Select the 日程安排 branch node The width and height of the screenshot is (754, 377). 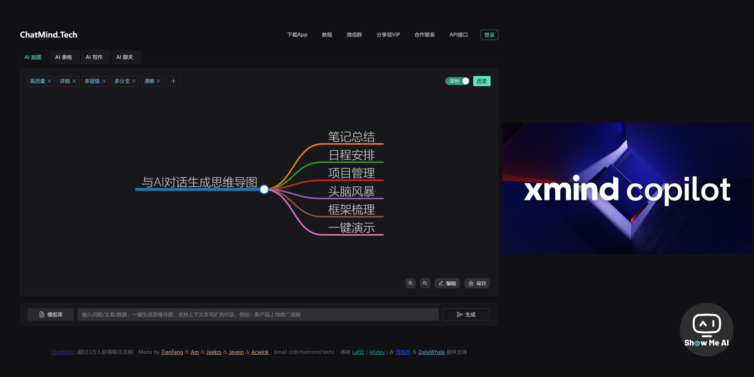pos(351,155)
